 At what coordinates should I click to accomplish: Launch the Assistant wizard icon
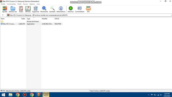pyautogui.click(x=52, y=9)
